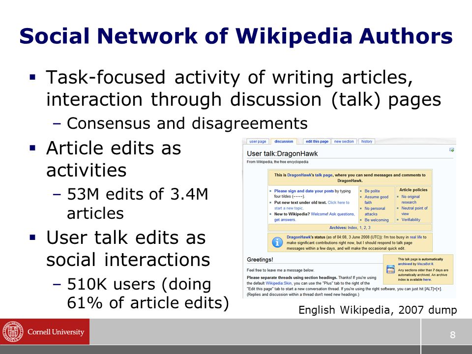Image resolution: width=472 pixels, height=354 pixels.
Task: Open the 'user page' tab
Action: click(x=258, y=142)
